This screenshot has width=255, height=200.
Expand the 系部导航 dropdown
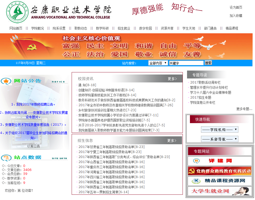pyautogui.click(x=219, y=139)
